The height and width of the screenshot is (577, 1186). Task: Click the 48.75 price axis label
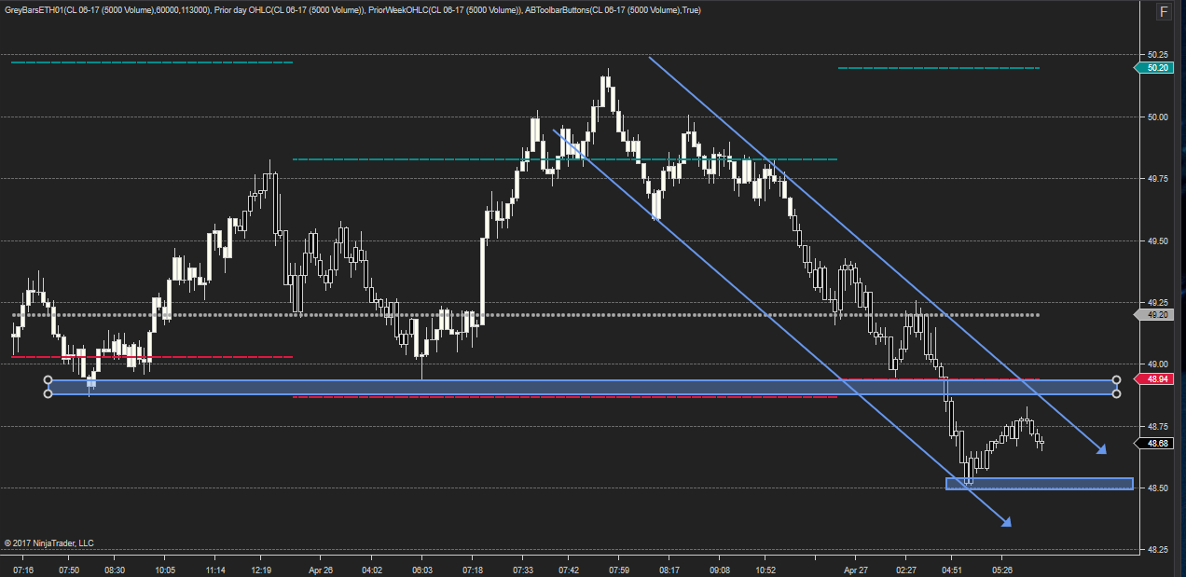coord(1157,426)
